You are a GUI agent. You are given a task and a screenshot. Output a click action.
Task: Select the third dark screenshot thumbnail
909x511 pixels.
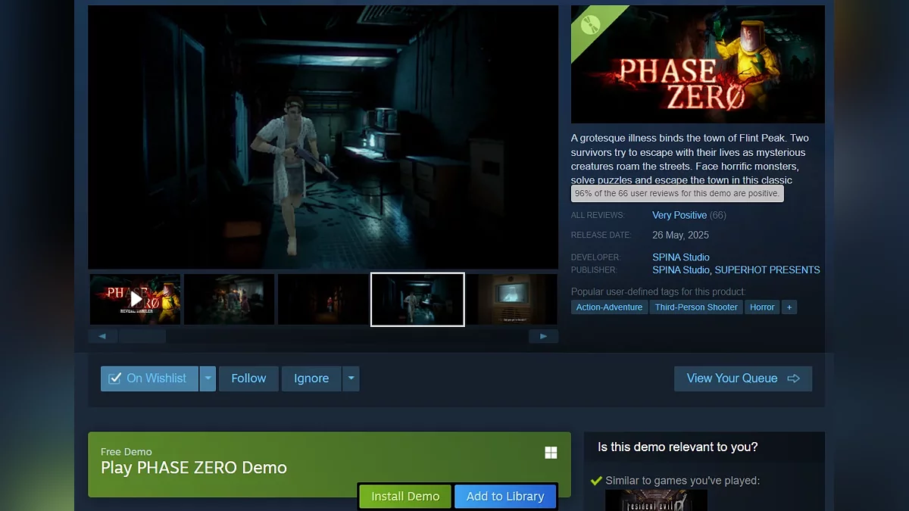[323, 299]
